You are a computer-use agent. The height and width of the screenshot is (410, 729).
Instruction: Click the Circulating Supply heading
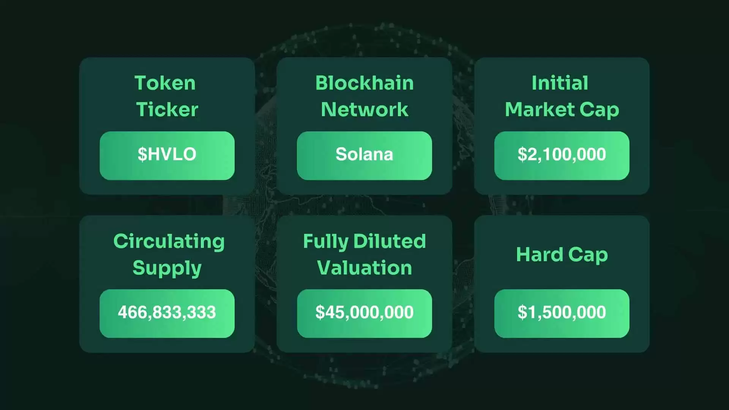(168, 254)
